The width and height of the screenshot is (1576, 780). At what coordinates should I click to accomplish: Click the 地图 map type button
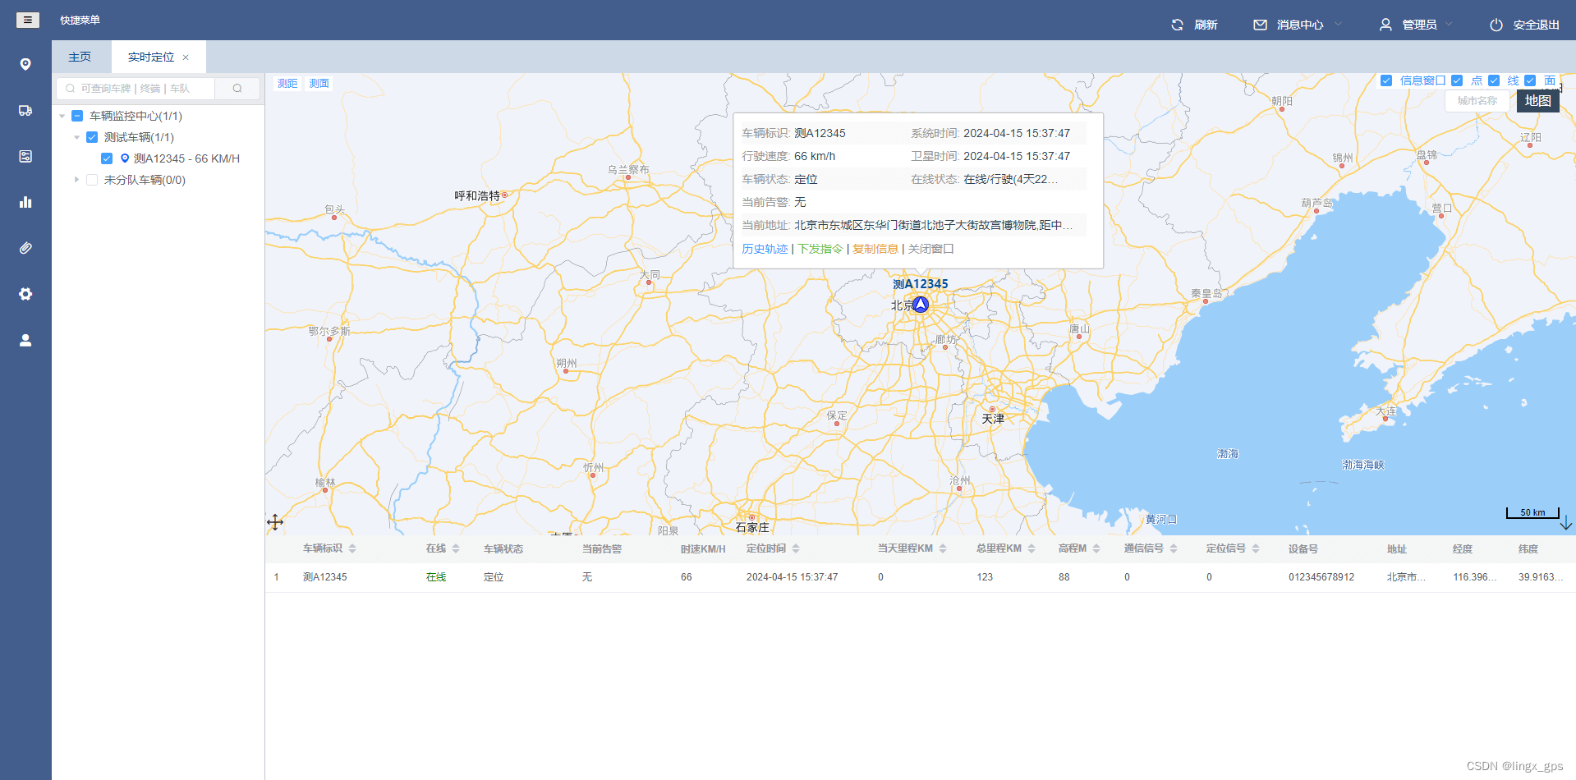[x=1537, y=101]
